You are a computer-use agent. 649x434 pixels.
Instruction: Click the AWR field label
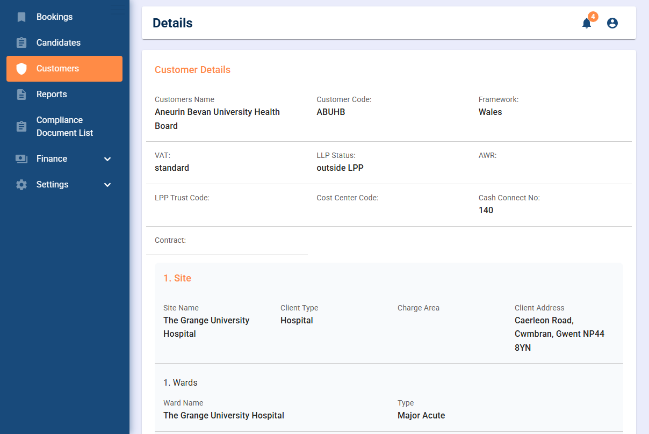[488, 155]
